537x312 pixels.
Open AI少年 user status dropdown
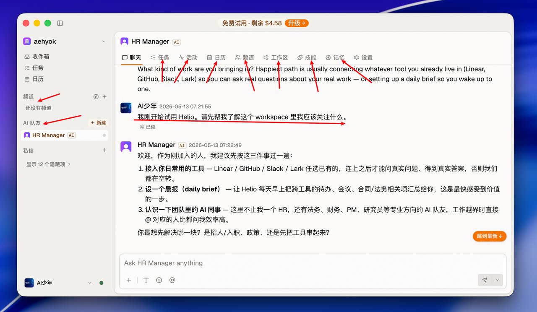click(x=89, y=283)
